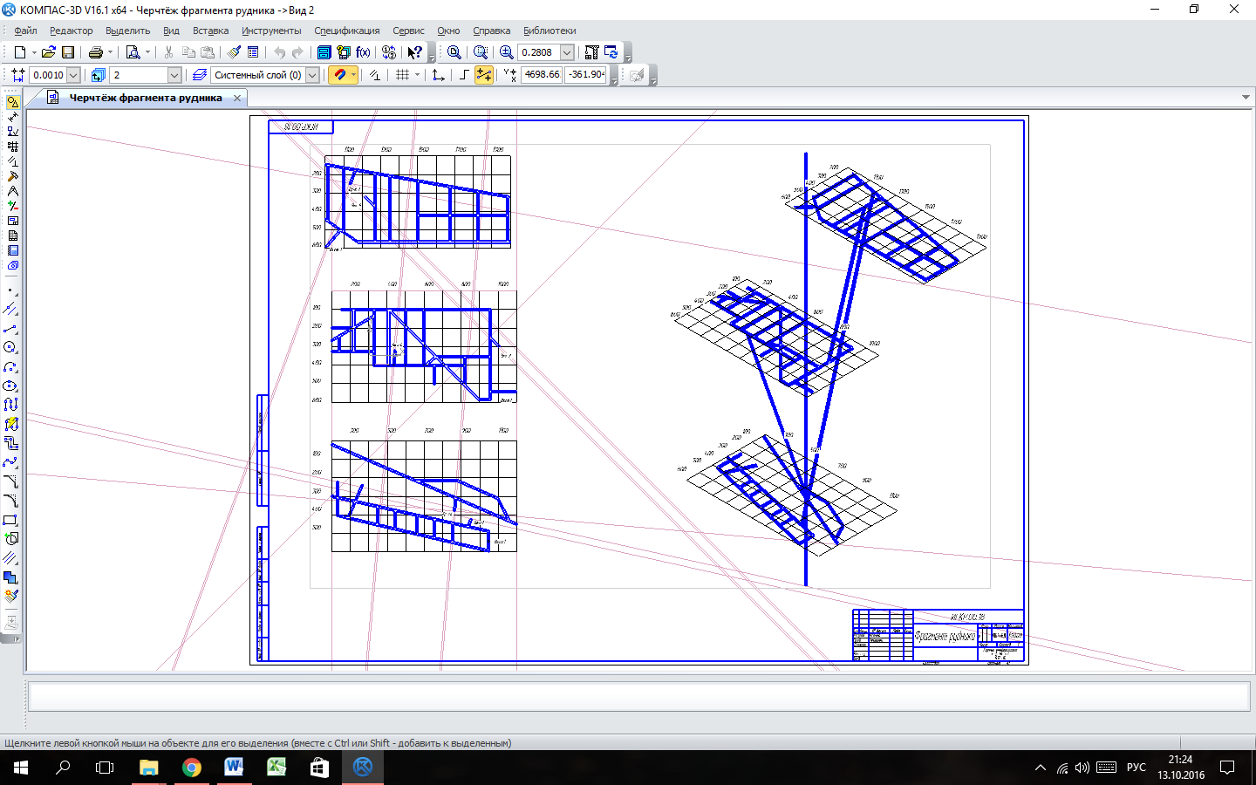This screenshot has height=785, width=1256.
Task: Click the layers manager icon
Action: [x=200, y=75]
